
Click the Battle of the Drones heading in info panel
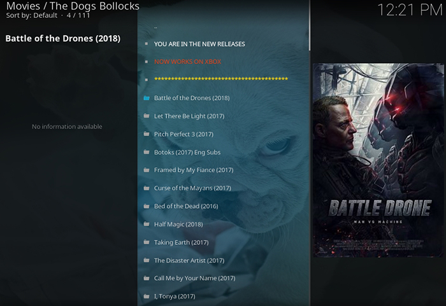coord(63,38)
